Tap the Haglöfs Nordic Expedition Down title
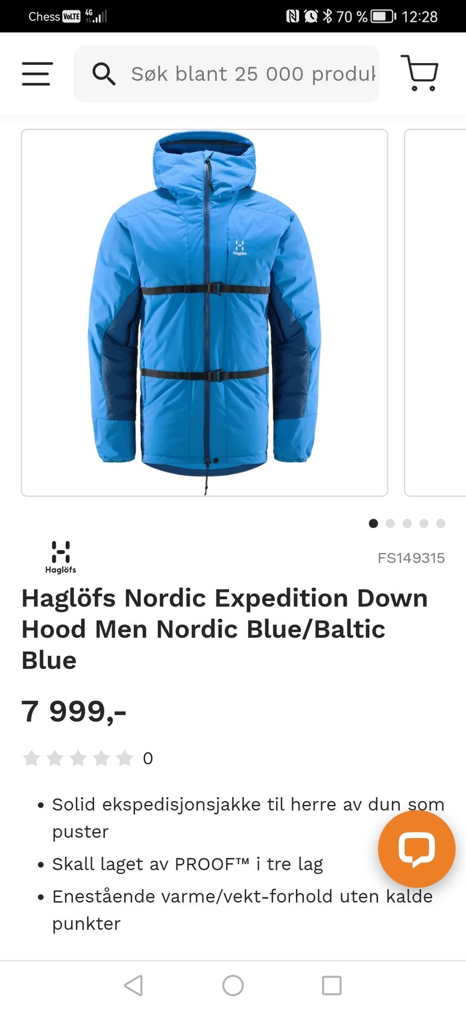 point(225,629)
